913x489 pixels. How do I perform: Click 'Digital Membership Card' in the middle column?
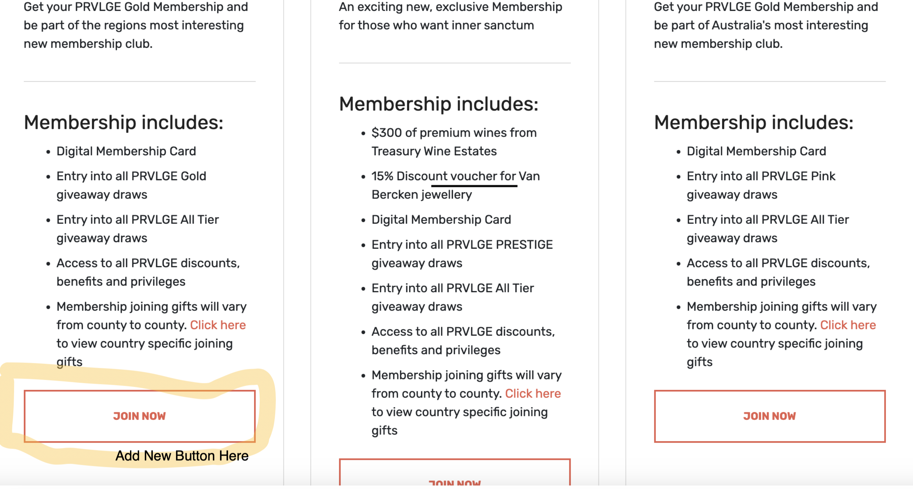click(441, 220)
